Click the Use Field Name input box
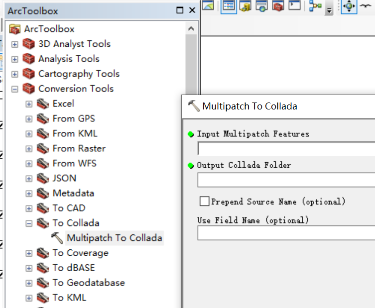 pos(286,233)
